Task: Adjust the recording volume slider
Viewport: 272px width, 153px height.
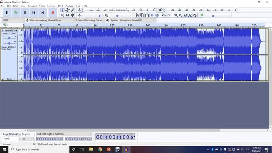Action: 93,15
